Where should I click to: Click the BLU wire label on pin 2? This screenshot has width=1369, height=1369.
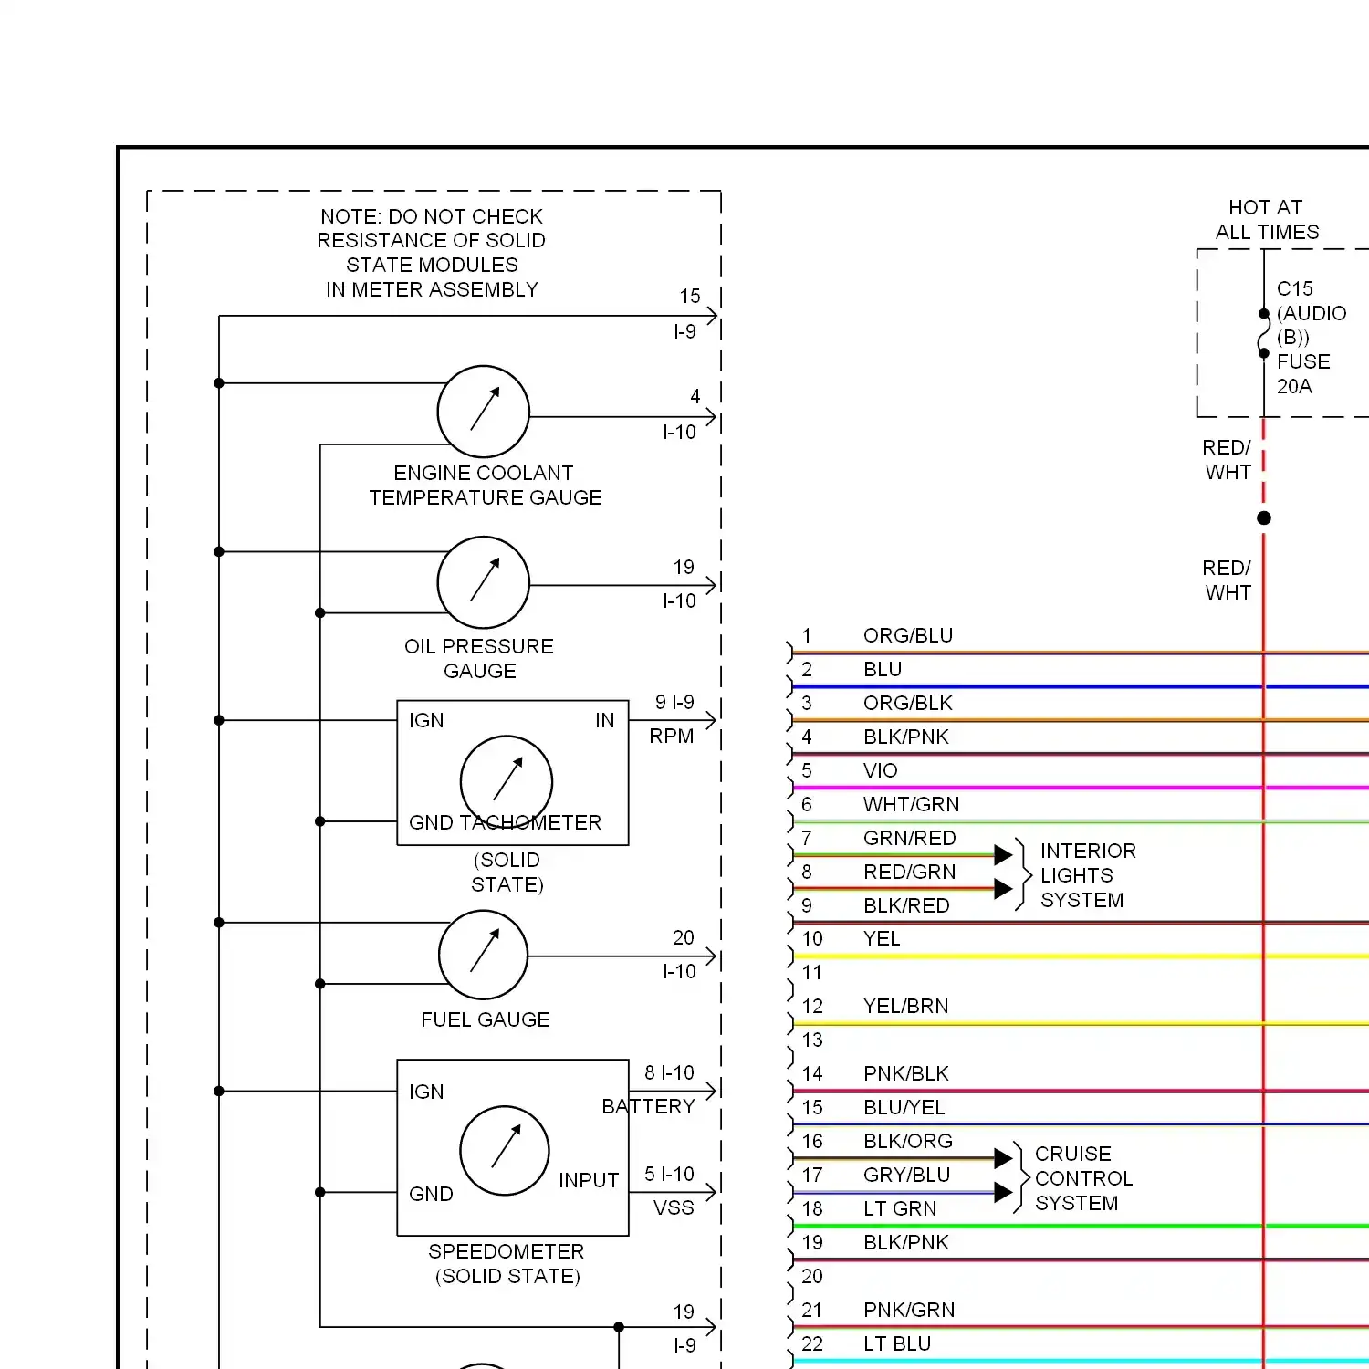point(883,669)
